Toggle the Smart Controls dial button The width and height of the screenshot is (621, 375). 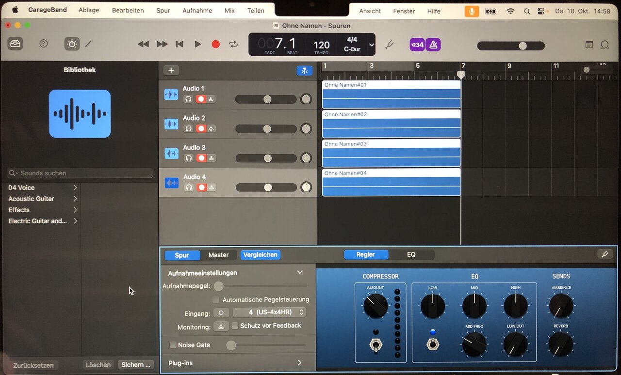pyautogui.click(x=72, y=44)
